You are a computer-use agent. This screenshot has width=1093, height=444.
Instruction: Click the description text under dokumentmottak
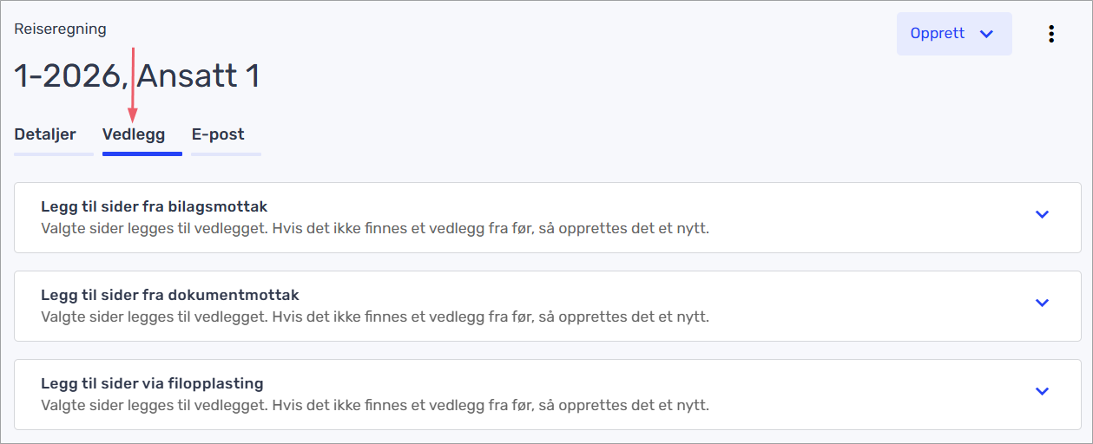374,317
